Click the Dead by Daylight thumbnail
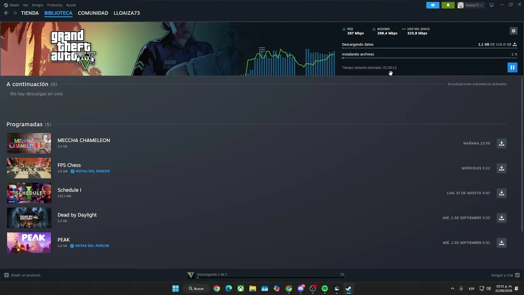 pos(29,218)
